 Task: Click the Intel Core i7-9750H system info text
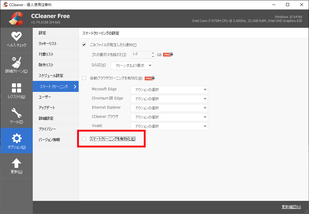(247, 21)
